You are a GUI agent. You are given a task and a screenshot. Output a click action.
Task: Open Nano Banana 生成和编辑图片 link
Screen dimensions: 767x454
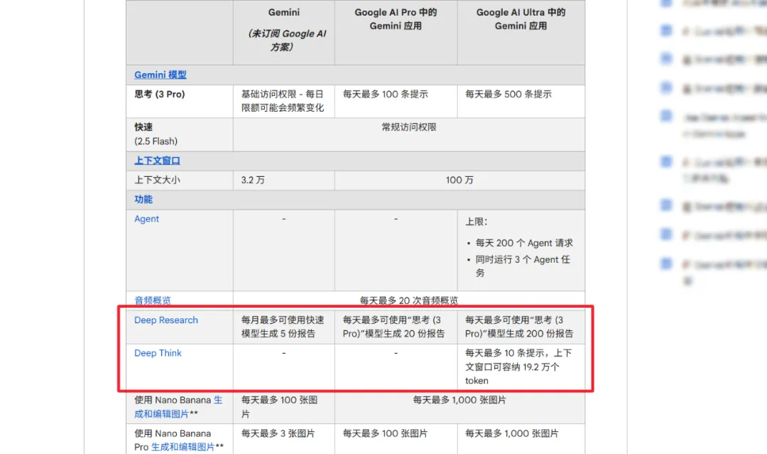click(178, 406)
